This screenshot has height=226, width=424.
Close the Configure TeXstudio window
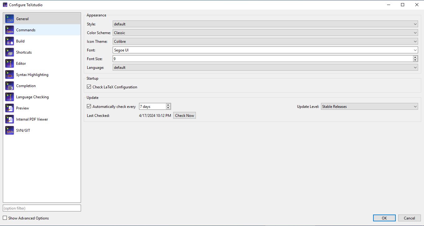(x=417, y=5)
